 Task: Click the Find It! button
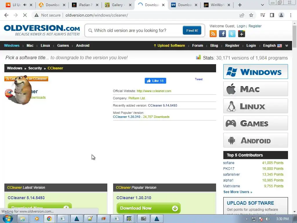(x=192, y=30)
